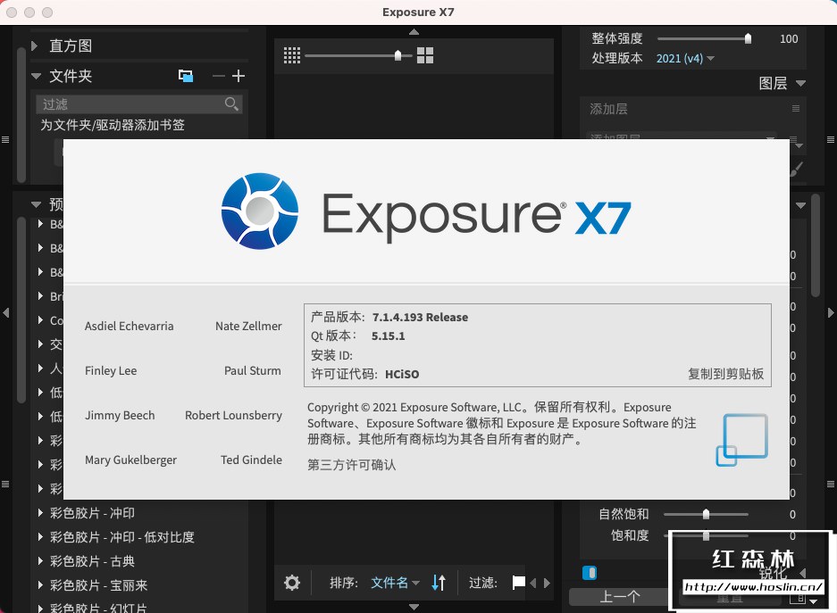
Task: Click the magnifier icon in 过滤 field
Action: coord(231,104)
